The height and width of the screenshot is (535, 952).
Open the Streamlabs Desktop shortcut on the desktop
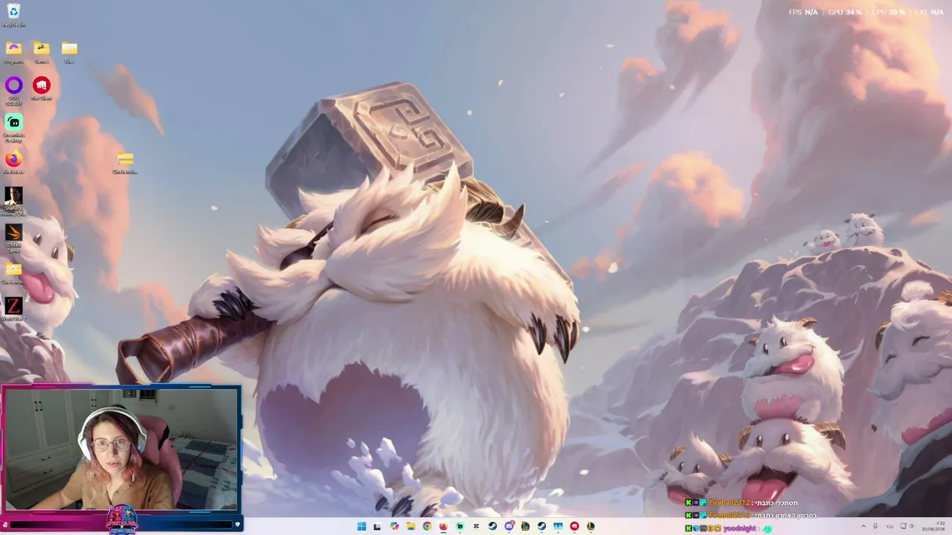click(x=13, y=127)
